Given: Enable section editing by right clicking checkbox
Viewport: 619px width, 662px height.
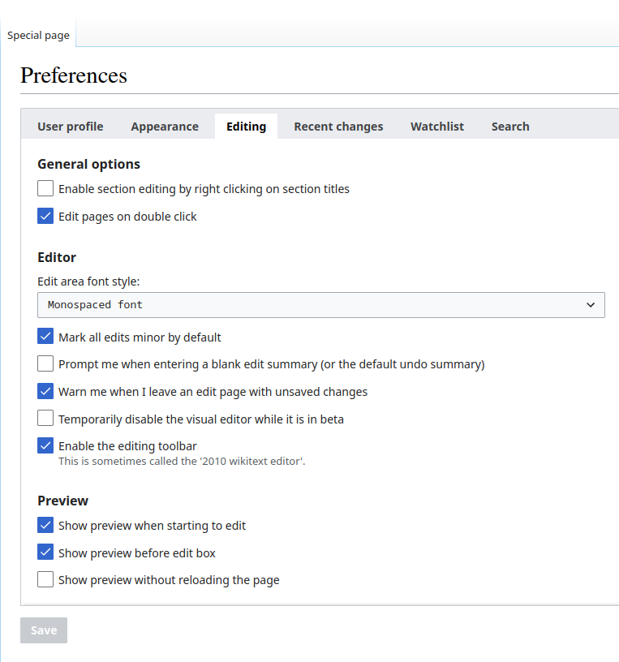Looking at the screenshot, I should click(45, 188).
